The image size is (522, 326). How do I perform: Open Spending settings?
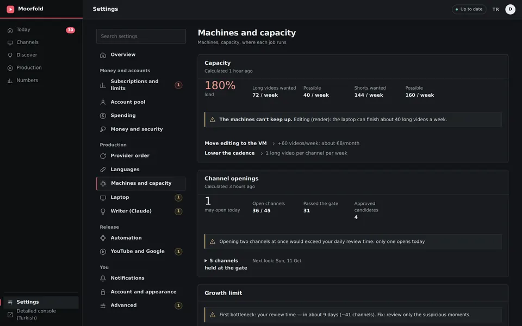click(x=141, y=115)
